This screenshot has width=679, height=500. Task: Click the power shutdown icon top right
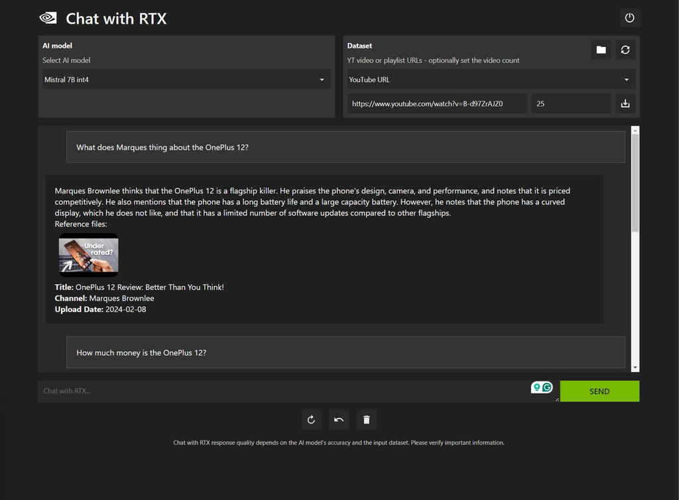629,18
